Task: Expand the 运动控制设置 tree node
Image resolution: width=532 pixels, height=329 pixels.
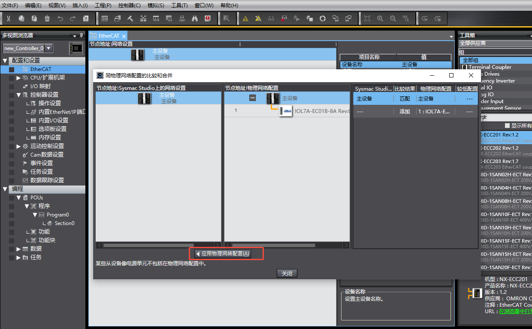Action: (x=18, y=146)
